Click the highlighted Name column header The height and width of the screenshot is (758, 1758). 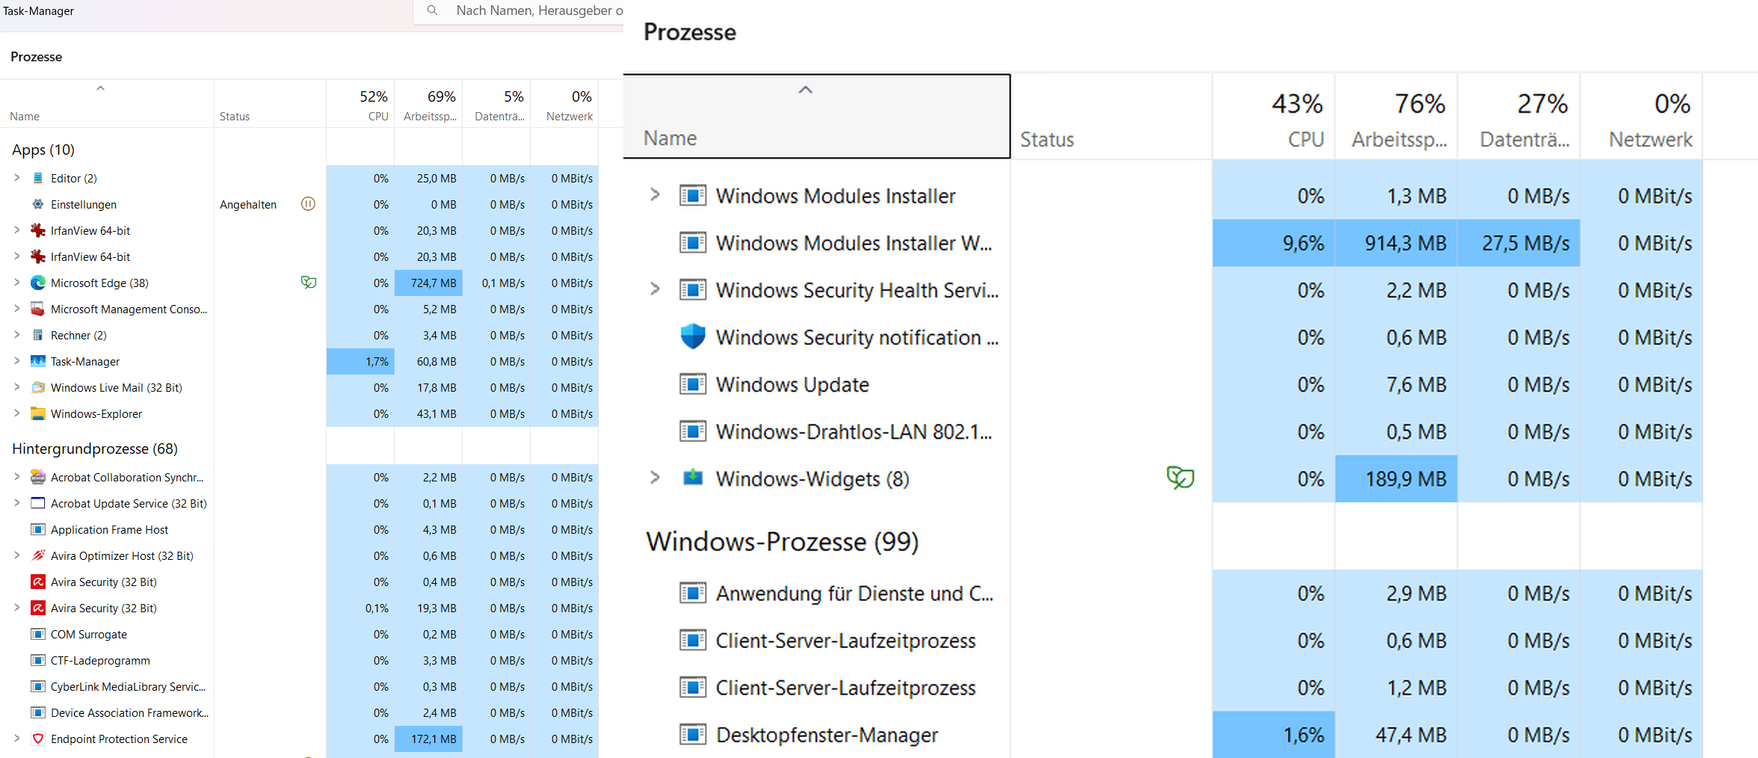pyautogui.click(x=817, y=116)
